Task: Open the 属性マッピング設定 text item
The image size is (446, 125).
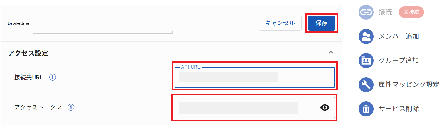Action: pos(409,85)
